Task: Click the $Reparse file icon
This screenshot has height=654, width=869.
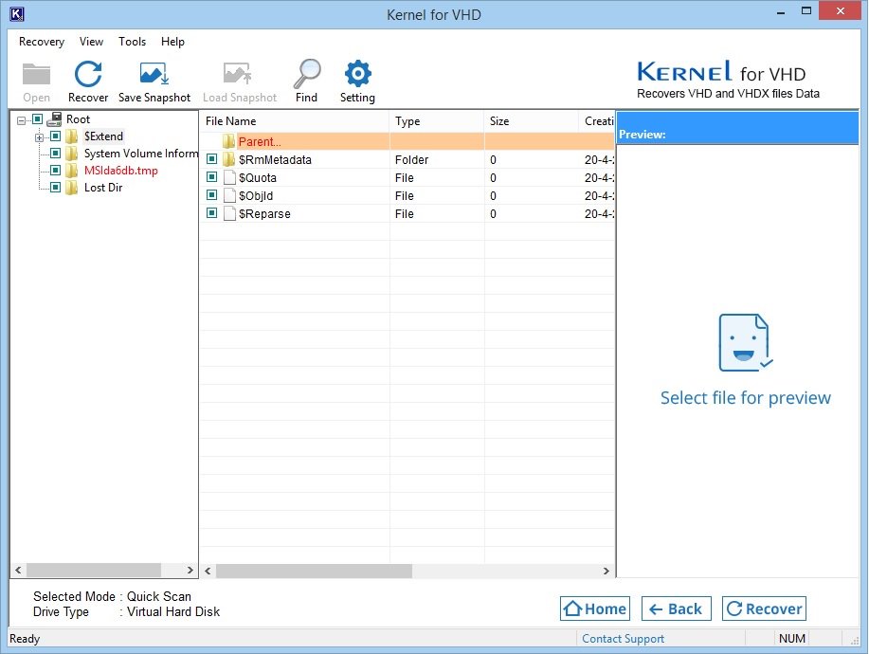Action: (229, 214)
